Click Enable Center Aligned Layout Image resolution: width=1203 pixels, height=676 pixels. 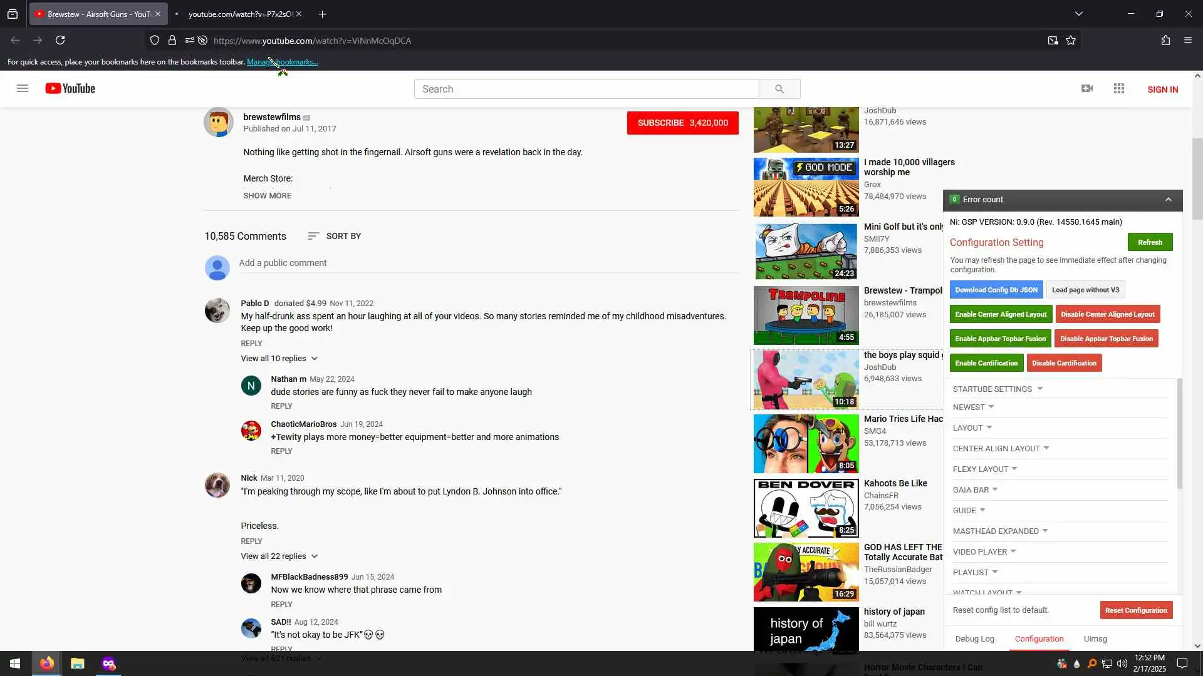pos(1001,314)
